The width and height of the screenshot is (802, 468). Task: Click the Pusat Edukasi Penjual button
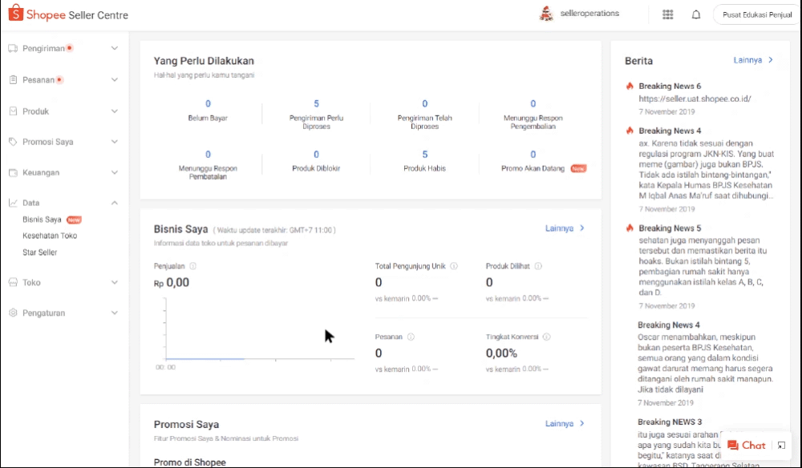point(756,14)
